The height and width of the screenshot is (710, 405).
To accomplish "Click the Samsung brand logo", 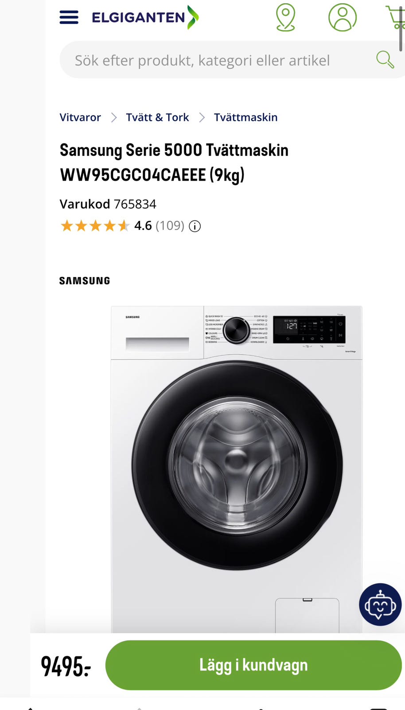I will [85, 280].
